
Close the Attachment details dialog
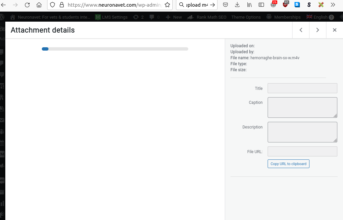pos(334,30)
